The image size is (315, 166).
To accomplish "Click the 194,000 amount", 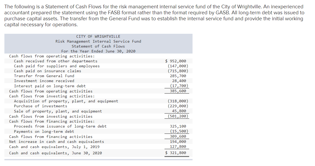I will point(178,142).
